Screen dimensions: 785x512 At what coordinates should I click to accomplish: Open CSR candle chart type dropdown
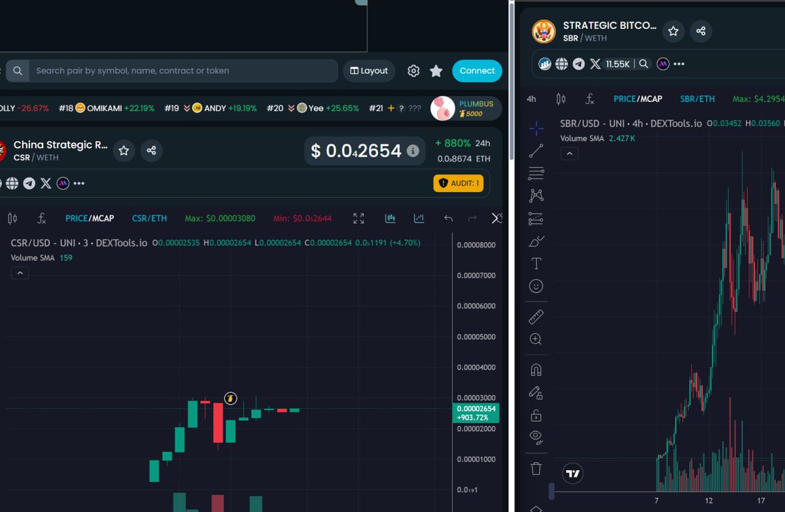pos(12,218)
